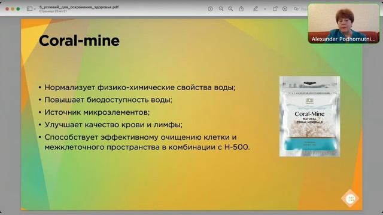Click the red close window button

click(7, 9)
